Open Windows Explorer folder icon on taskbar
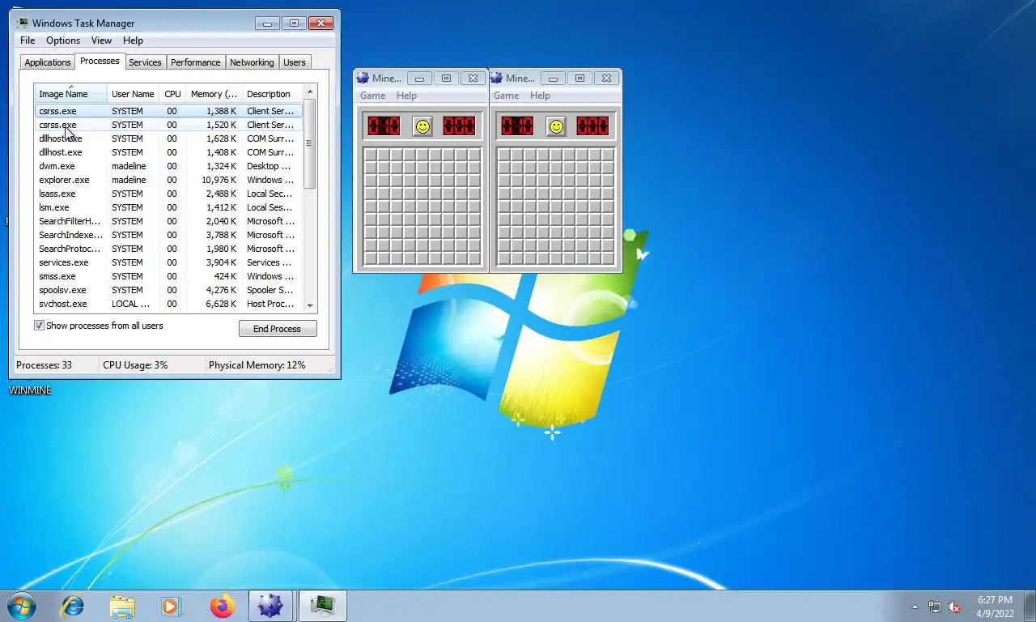The image size is (1036, 622). 122,606
